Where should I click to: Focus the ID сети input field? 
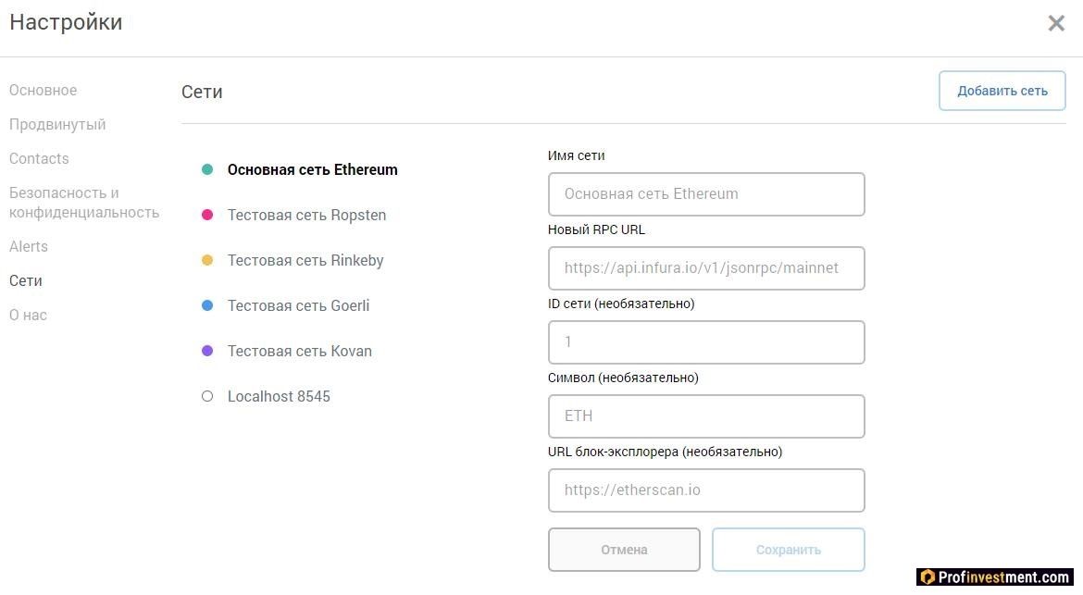(x=706, y=342)
